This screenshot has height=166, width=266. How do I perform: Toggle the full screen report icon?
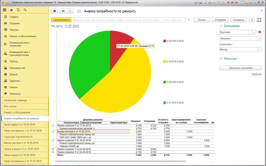(x=259, y=20)
